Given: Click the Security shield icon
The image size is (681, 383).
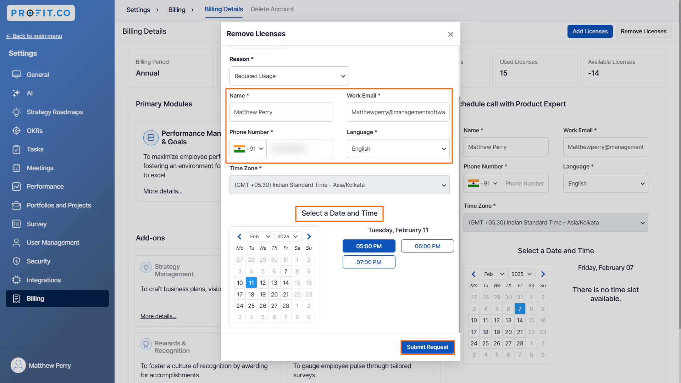Looking at the screenshot, I should coord(16,261).
